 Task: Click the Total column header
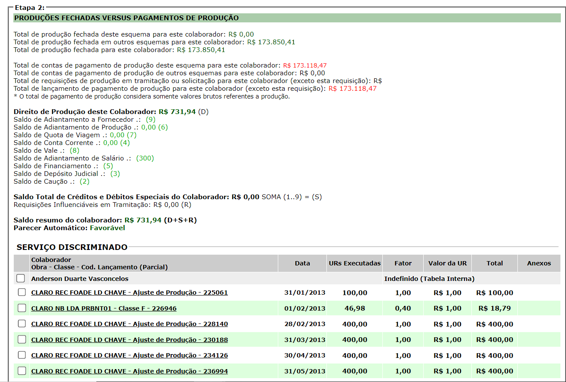tap(495, 263)
